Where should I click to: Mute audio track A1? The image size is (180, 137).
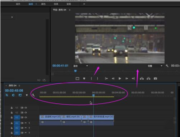point(26,123)
